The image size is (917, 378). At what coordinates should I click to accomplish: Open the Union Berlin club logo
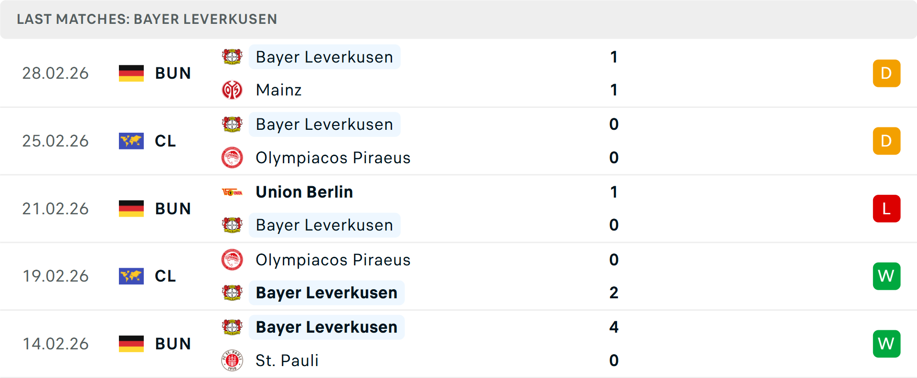(x=232, y=192)
